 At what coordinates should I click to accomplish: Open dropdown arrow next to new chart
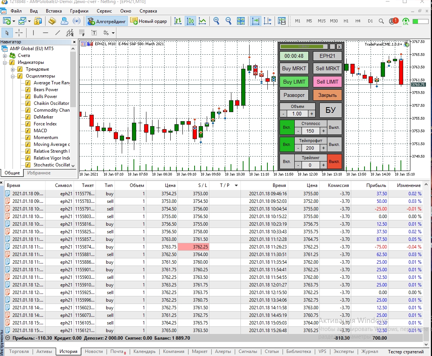(x=14, y=21)
